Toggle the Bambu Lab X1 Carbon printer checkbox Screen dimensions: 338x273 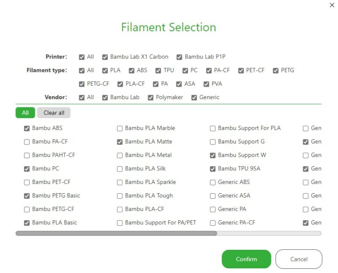[x=105, y=57]
